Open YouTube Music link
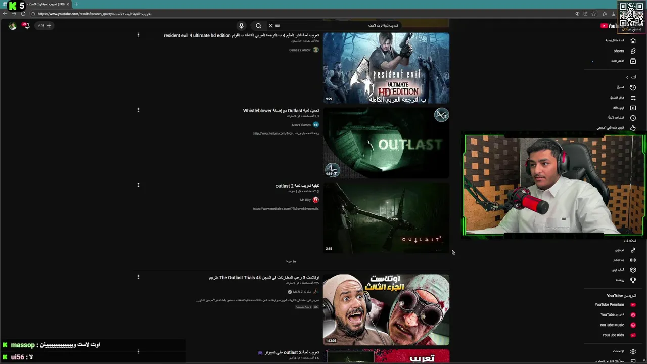Screen dimensions: 647x364 (617, 325)
